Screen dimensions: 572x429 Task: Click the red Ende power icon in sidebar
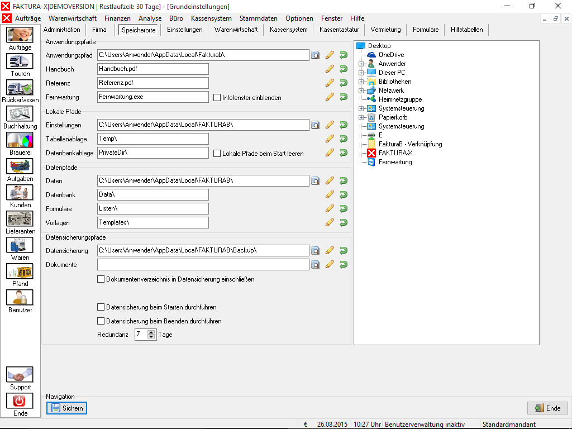tap(20, 401)
